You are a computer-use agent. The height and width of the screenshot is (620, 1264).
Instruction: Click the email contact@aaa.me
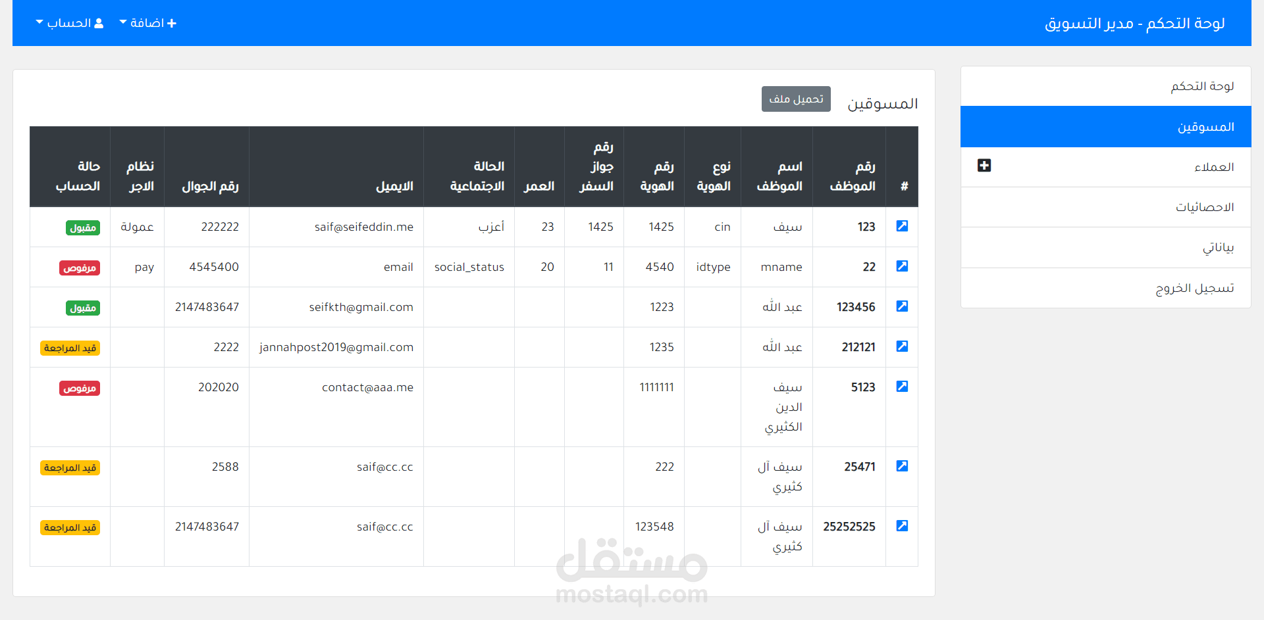click(367, 387)
